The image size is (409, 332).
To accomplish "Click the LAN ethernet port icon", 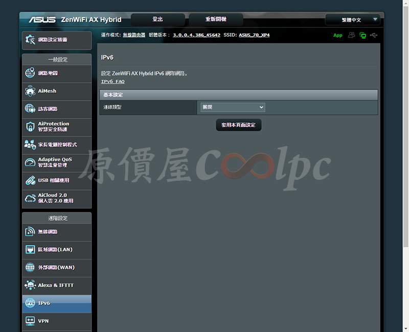I will (x=30, y=249).
